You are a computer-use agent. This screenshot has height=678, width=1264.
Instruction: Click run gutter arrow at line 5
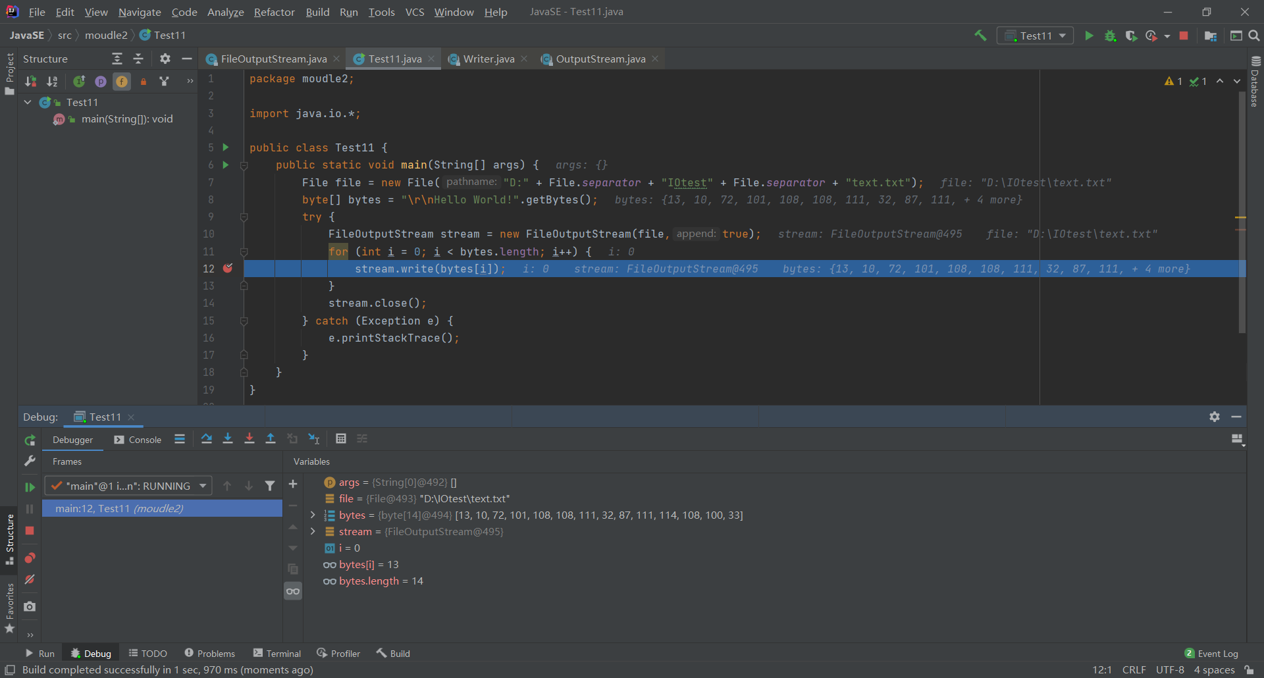click(x=226, y=147)
